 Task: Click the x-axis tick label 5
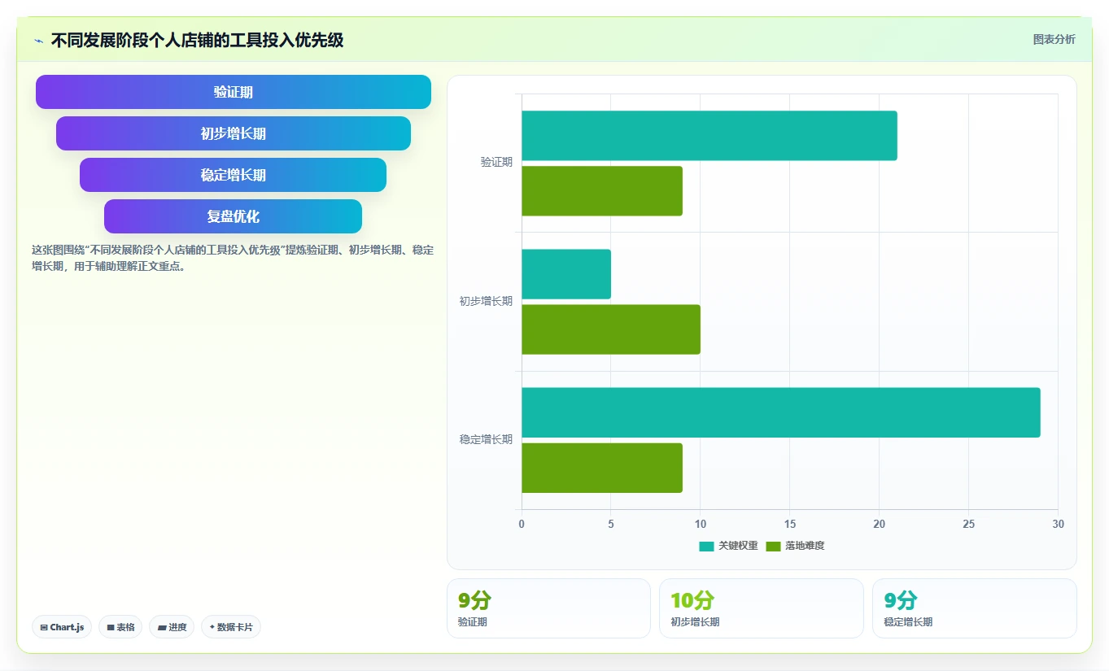tap(611, 525)
